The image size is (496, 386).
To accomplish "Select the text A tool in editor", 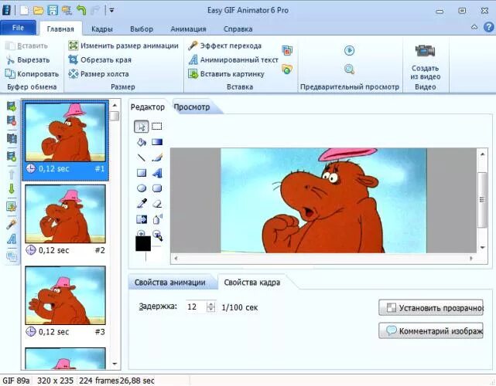I will 157,173.
